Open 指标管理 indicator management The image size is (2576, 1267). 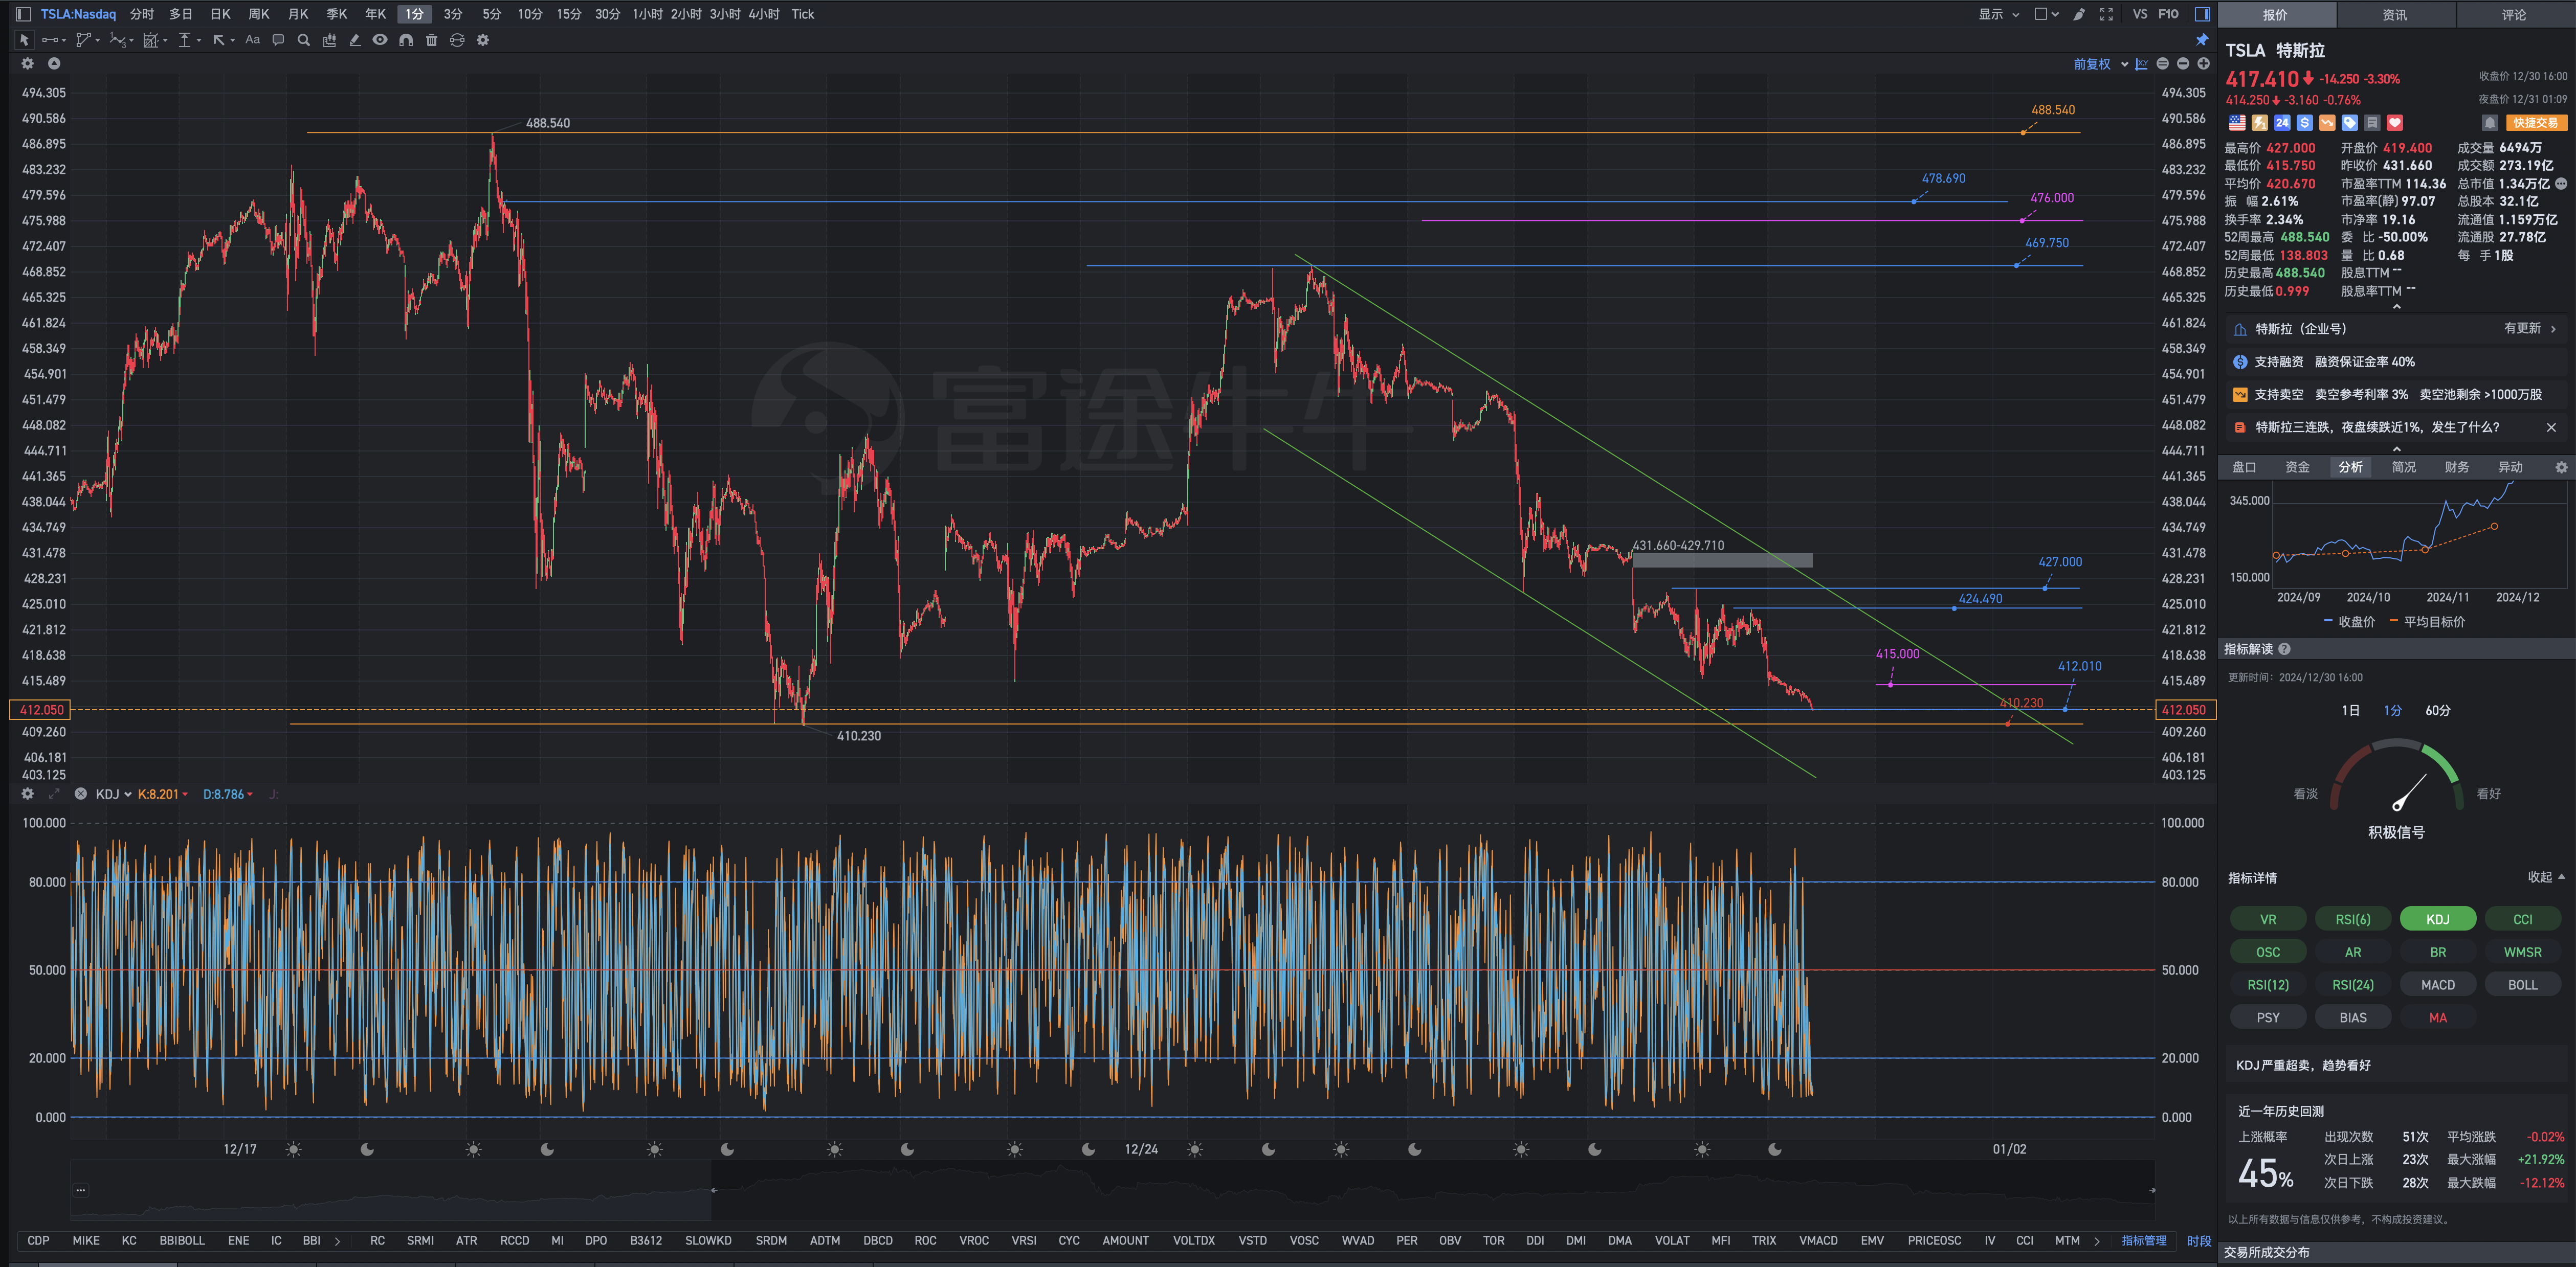coord(2144,1240)
